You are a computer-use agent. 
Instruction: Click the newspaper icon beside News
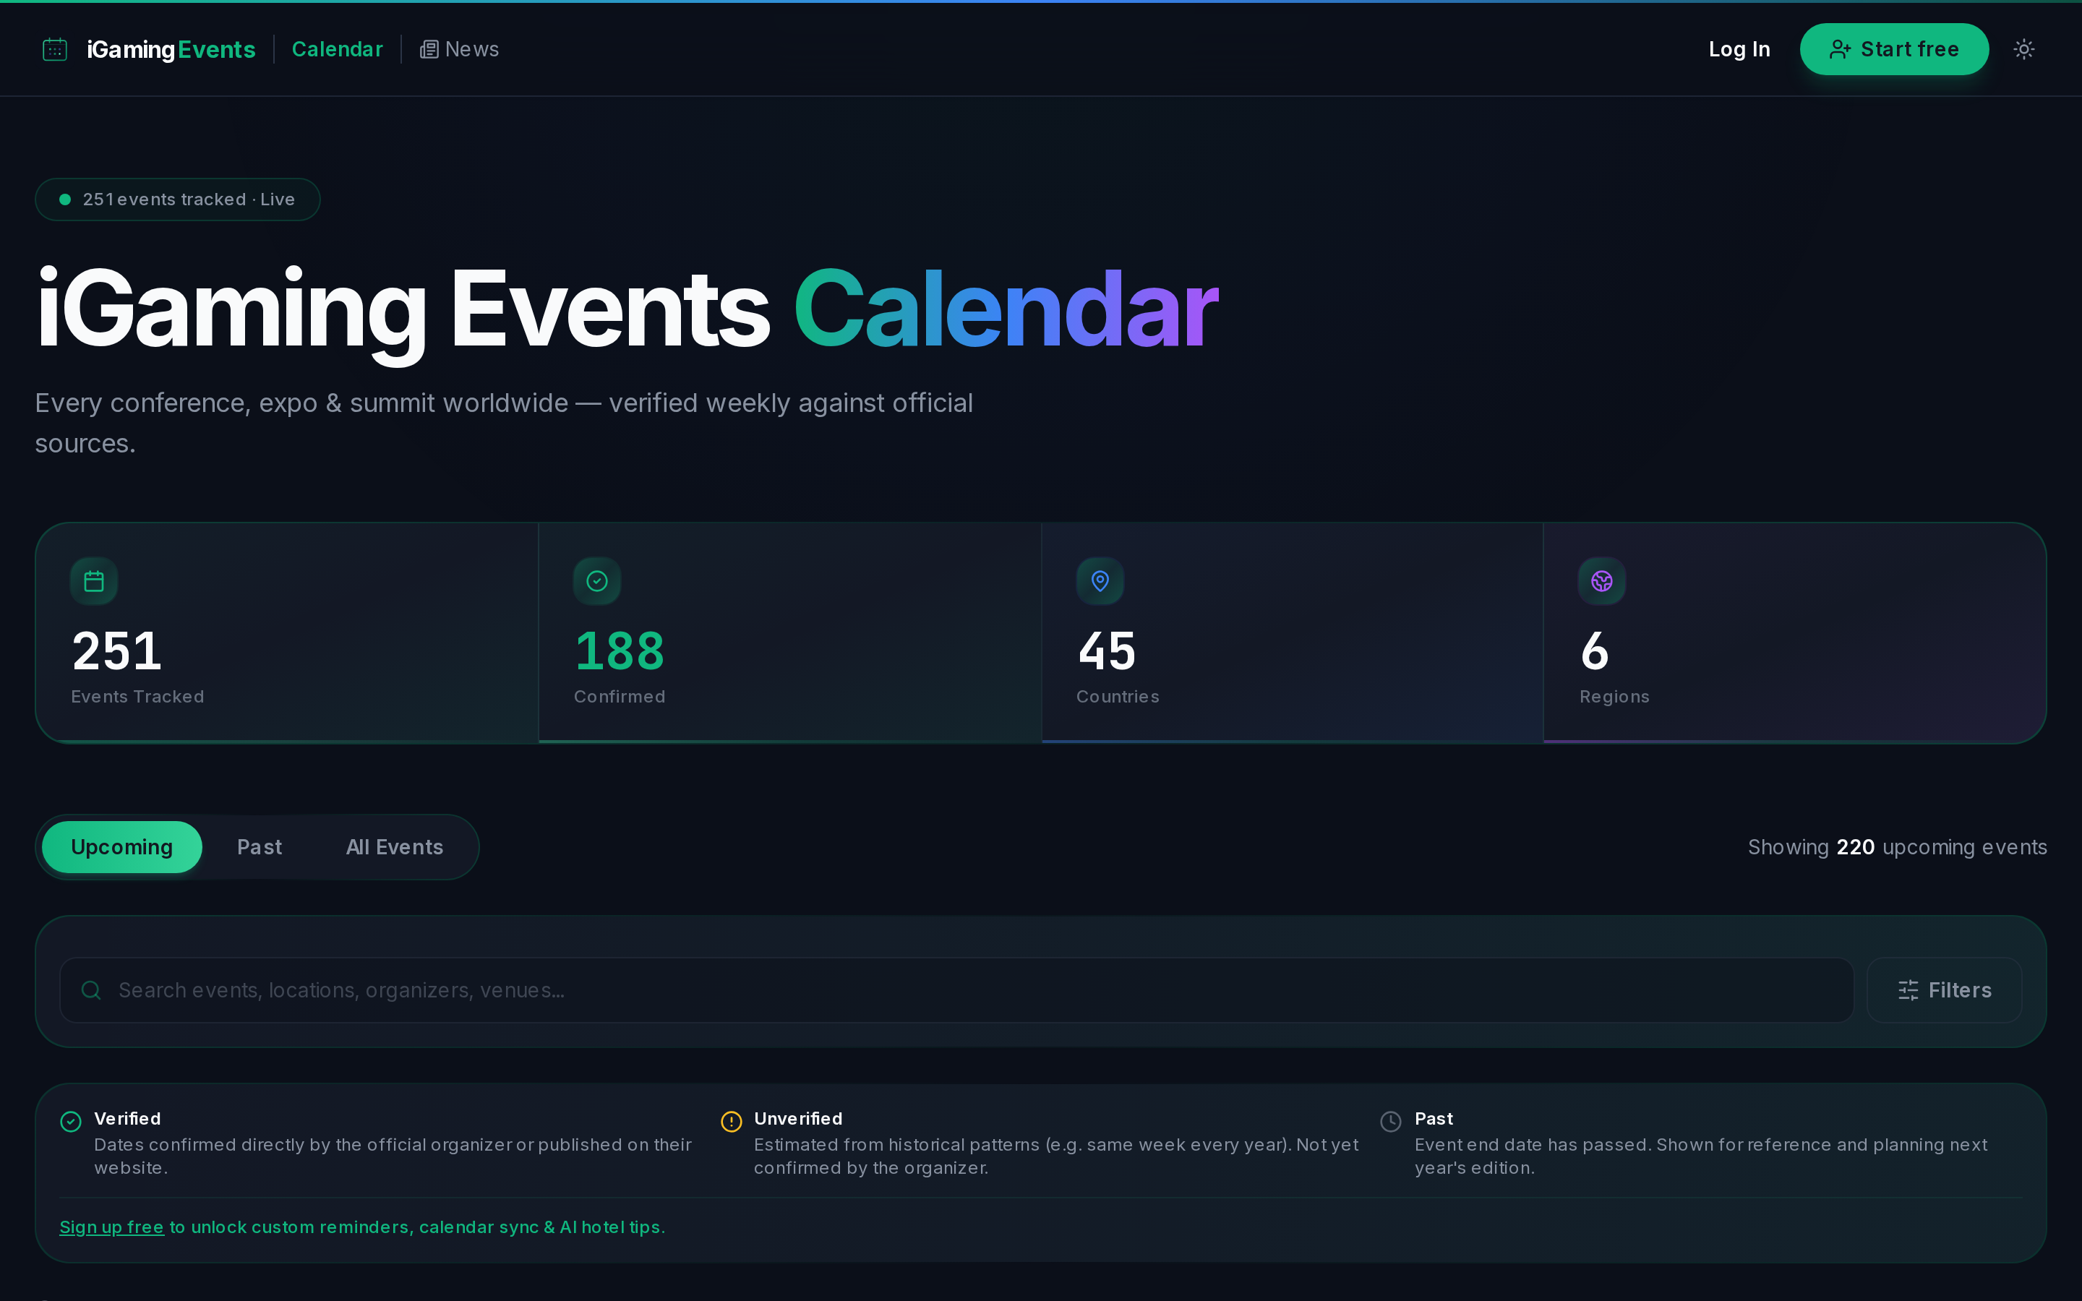click(429, 50)
